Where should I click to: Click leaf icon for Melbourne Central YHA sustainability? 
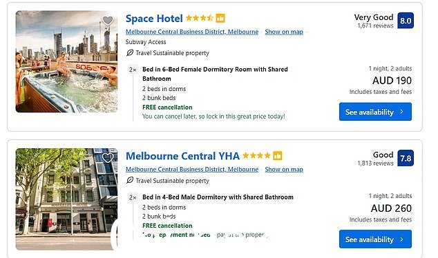tap(130, 181)
